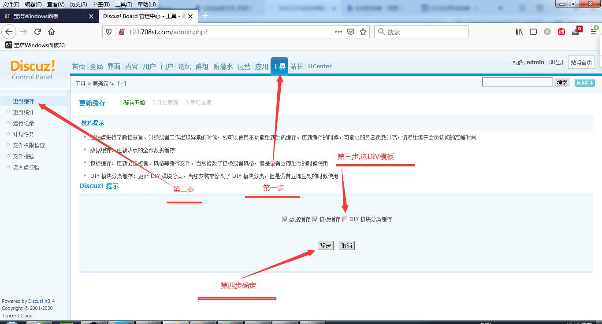Open the page actions three-dot menu

338,32
